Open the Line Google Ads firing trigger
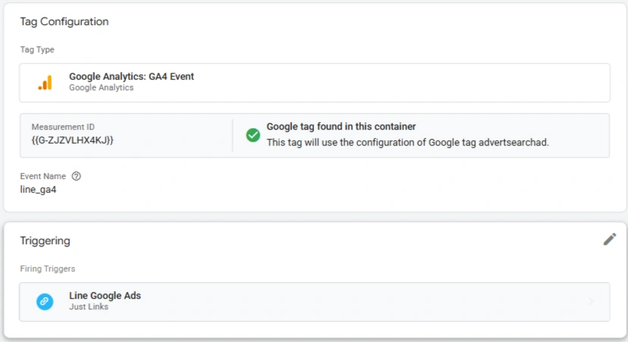The height and width of the screenshot is (342, 628). [315, 302]
